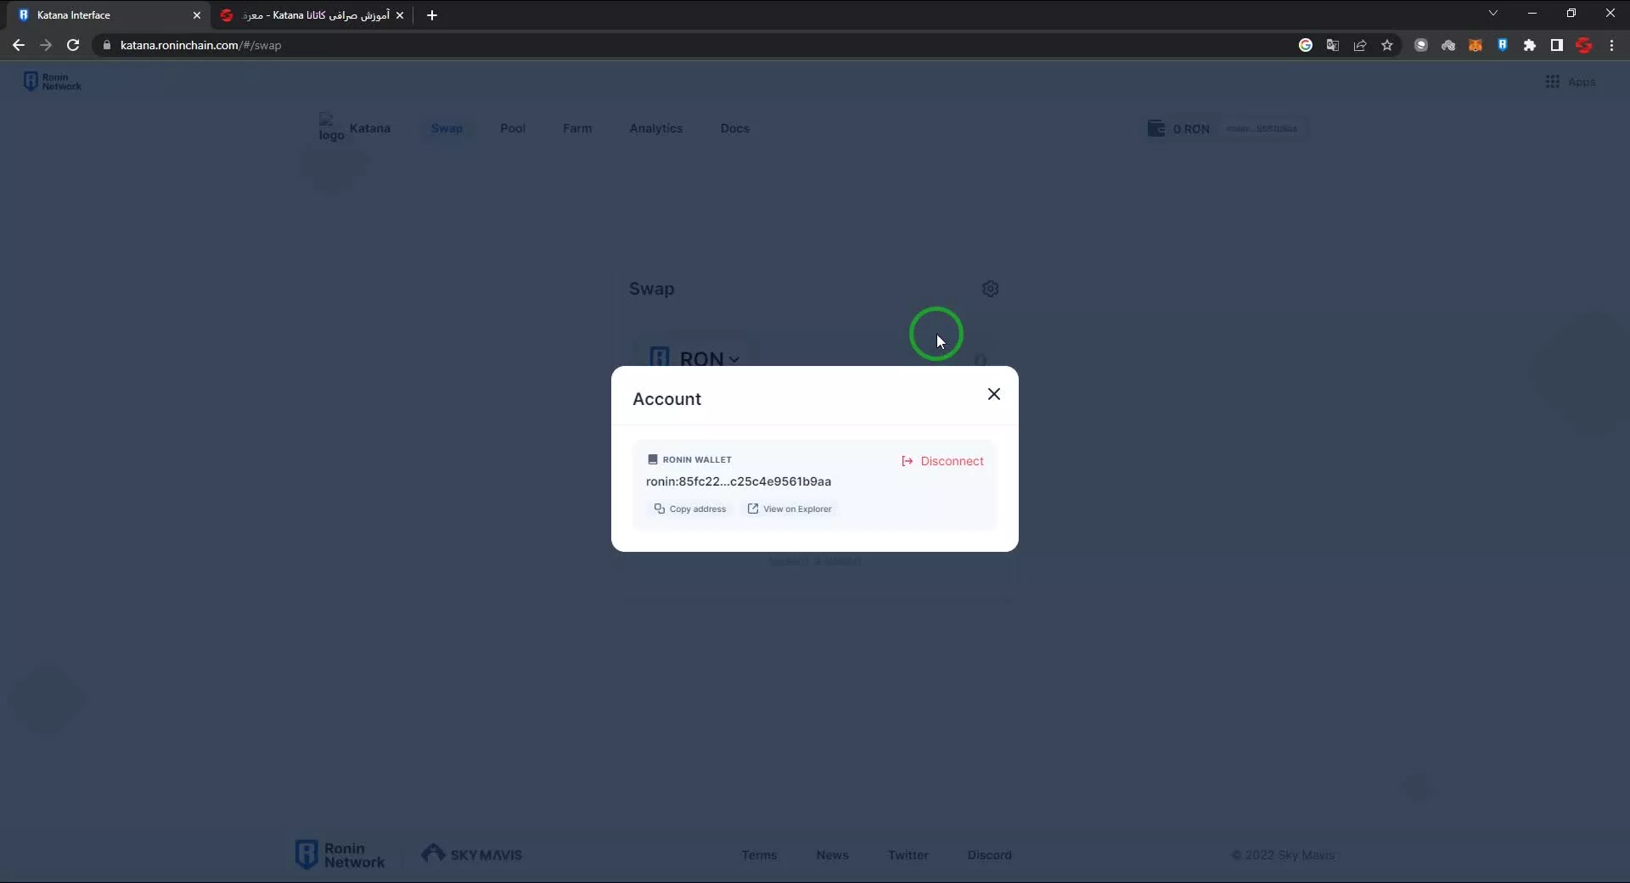Click the Ronin Network footer logo
Viewport: 1630px width, 883px height.
340,855
